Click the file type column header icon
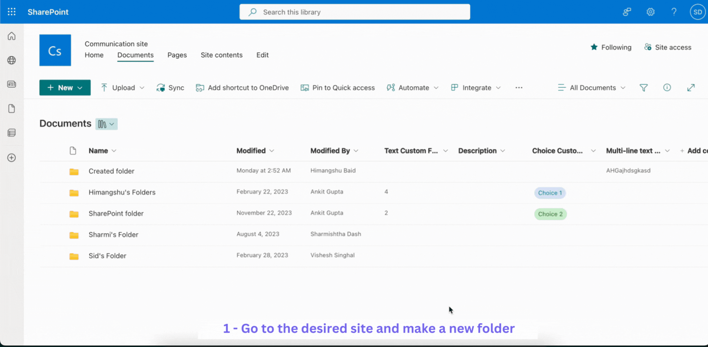 [x=73, y=151]
